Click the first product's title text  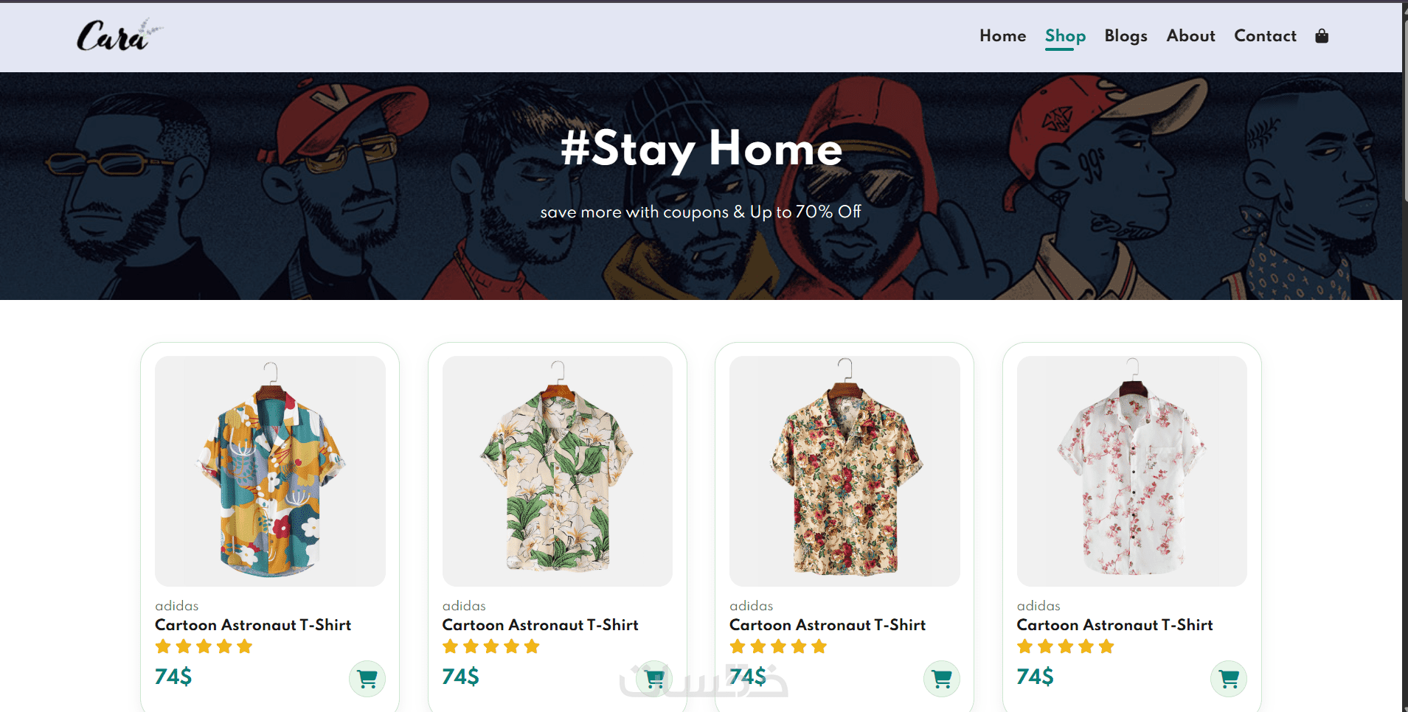[x=252, y=625]
